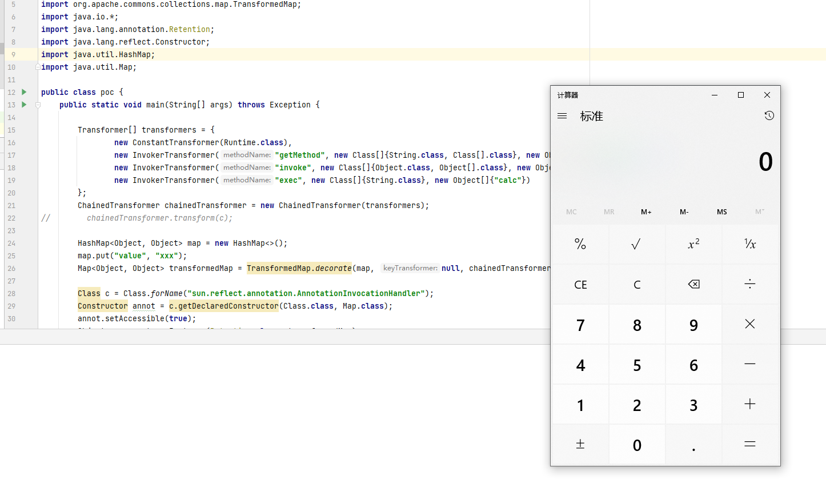Open calculator history panel icon
826x479 pixels.
[x=769, y=116]
